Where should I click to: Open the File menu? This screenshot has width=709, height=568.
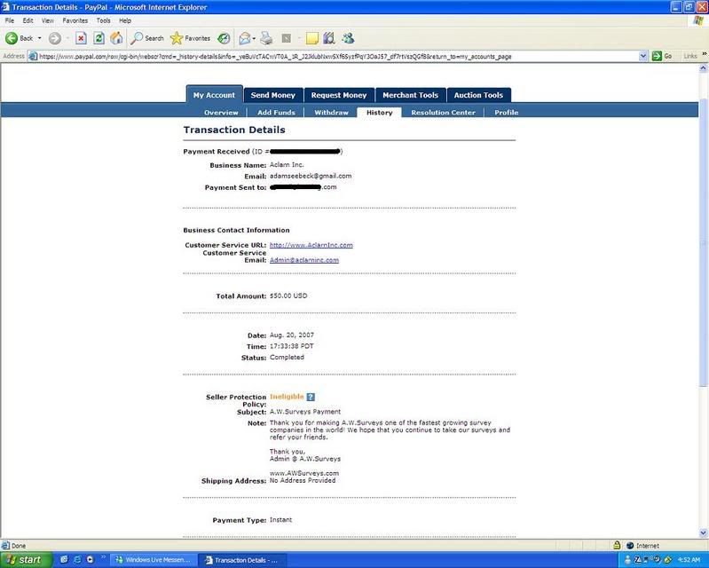(x=10, y=20)
